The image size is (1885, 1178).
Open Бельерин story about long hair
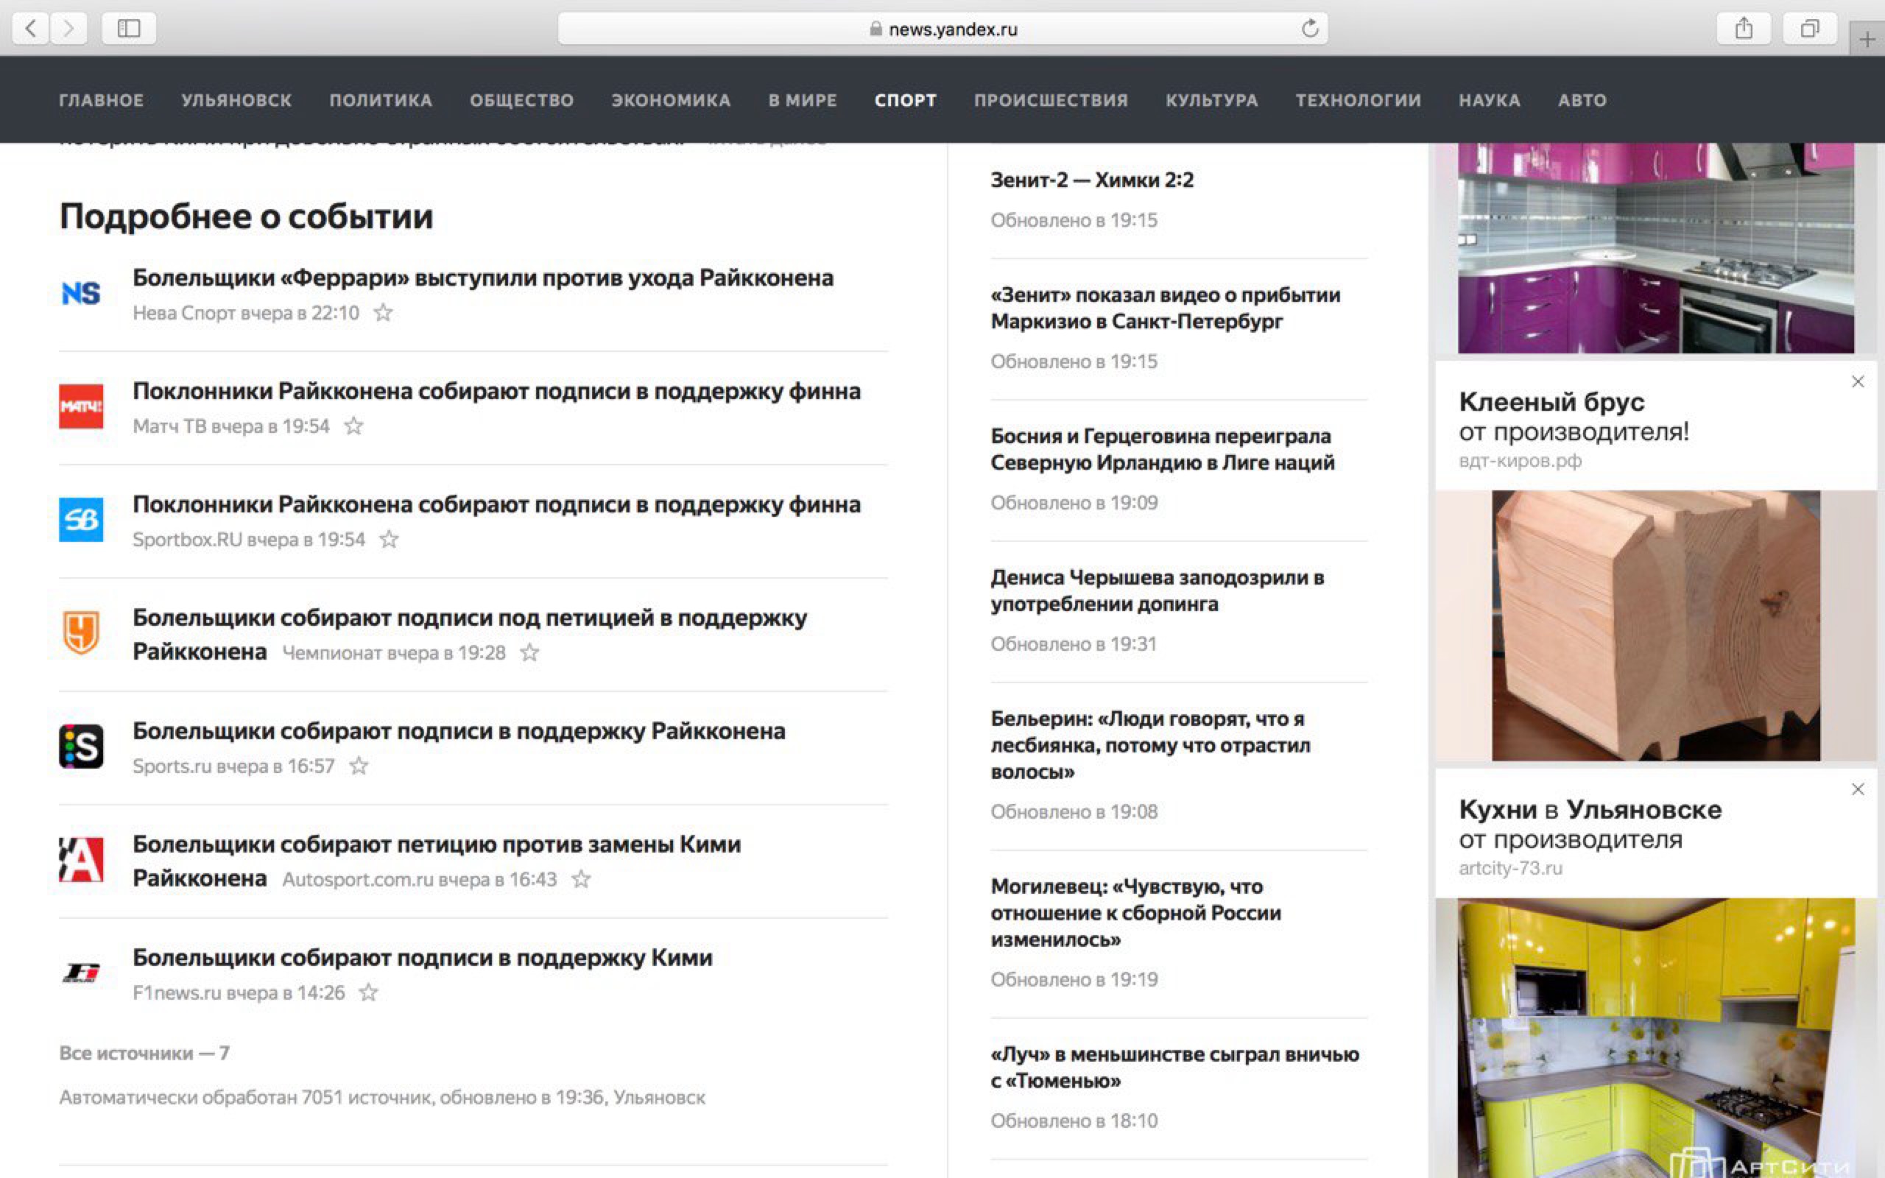pos(1150,745)
